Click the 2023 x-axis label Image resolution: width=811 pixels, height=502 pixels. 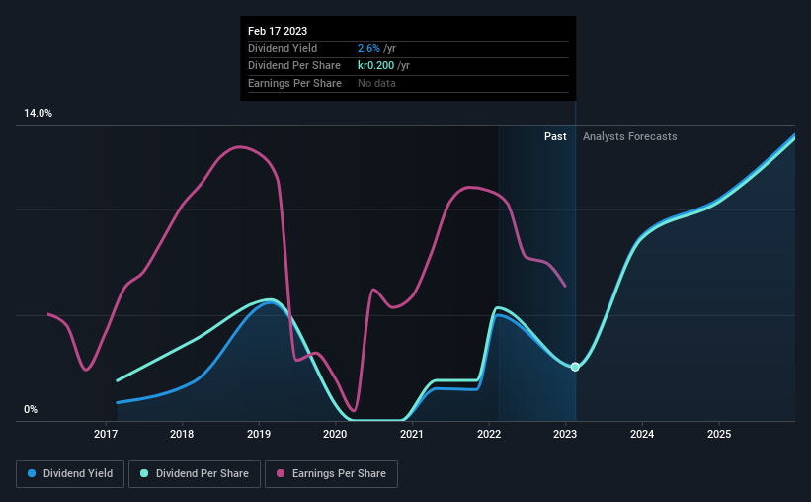click(565, 434)
